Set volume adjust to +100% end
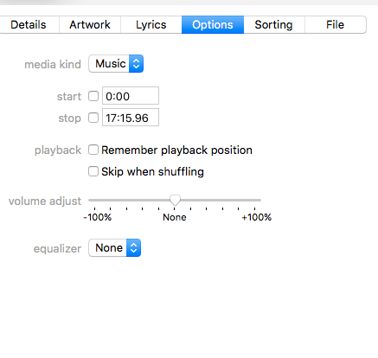Screen dimensions: 378x358 pos(255,200)
